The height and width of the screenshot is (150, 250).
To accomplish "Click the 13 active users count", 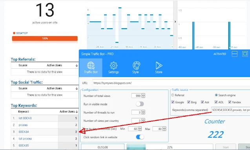I will click(45, 10).
